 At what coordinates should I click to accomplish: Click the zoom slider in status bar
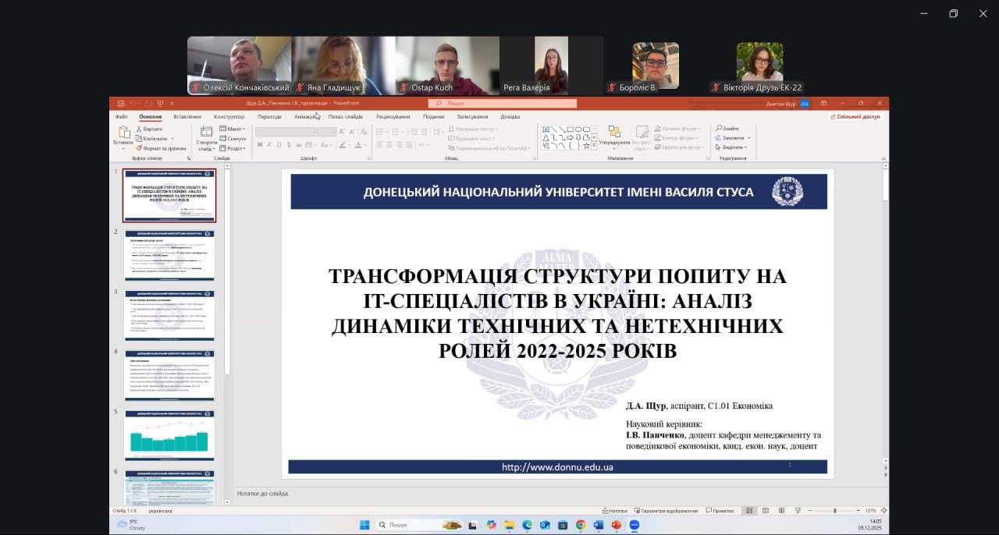(834, 511)
